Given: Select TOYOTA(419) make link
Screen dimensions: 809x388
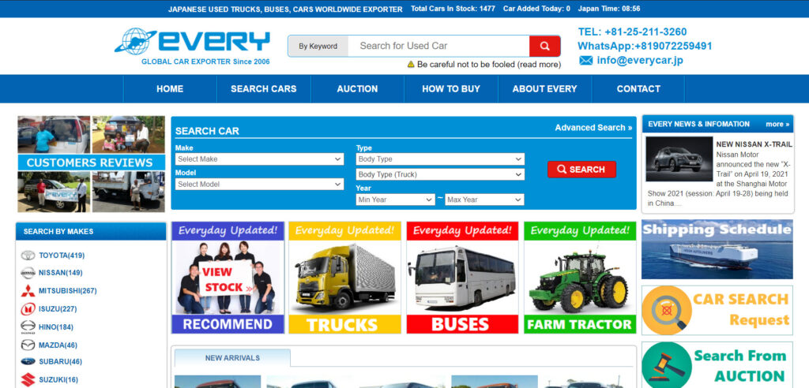Looking at the screenshot, I should pos(62,255).
